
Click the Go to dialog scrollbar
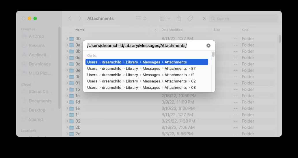click(x=213, y=54)
